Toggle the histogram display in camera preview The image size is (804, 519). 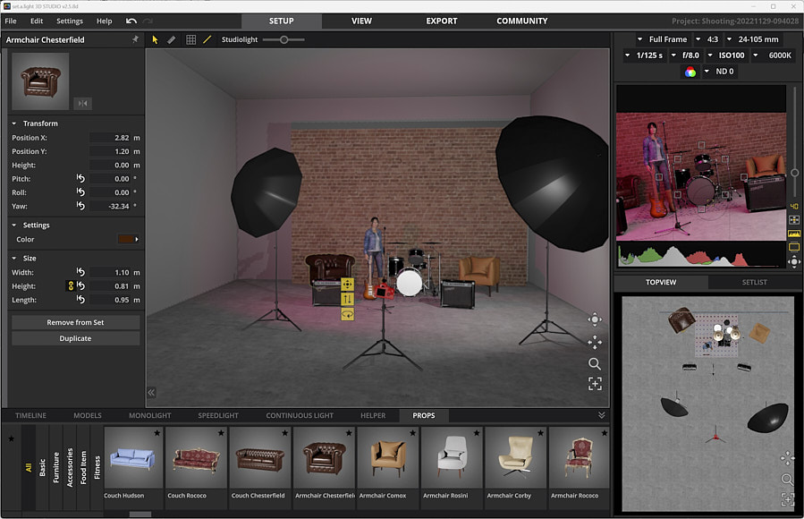pyautogui.click(x=793, y=234)
